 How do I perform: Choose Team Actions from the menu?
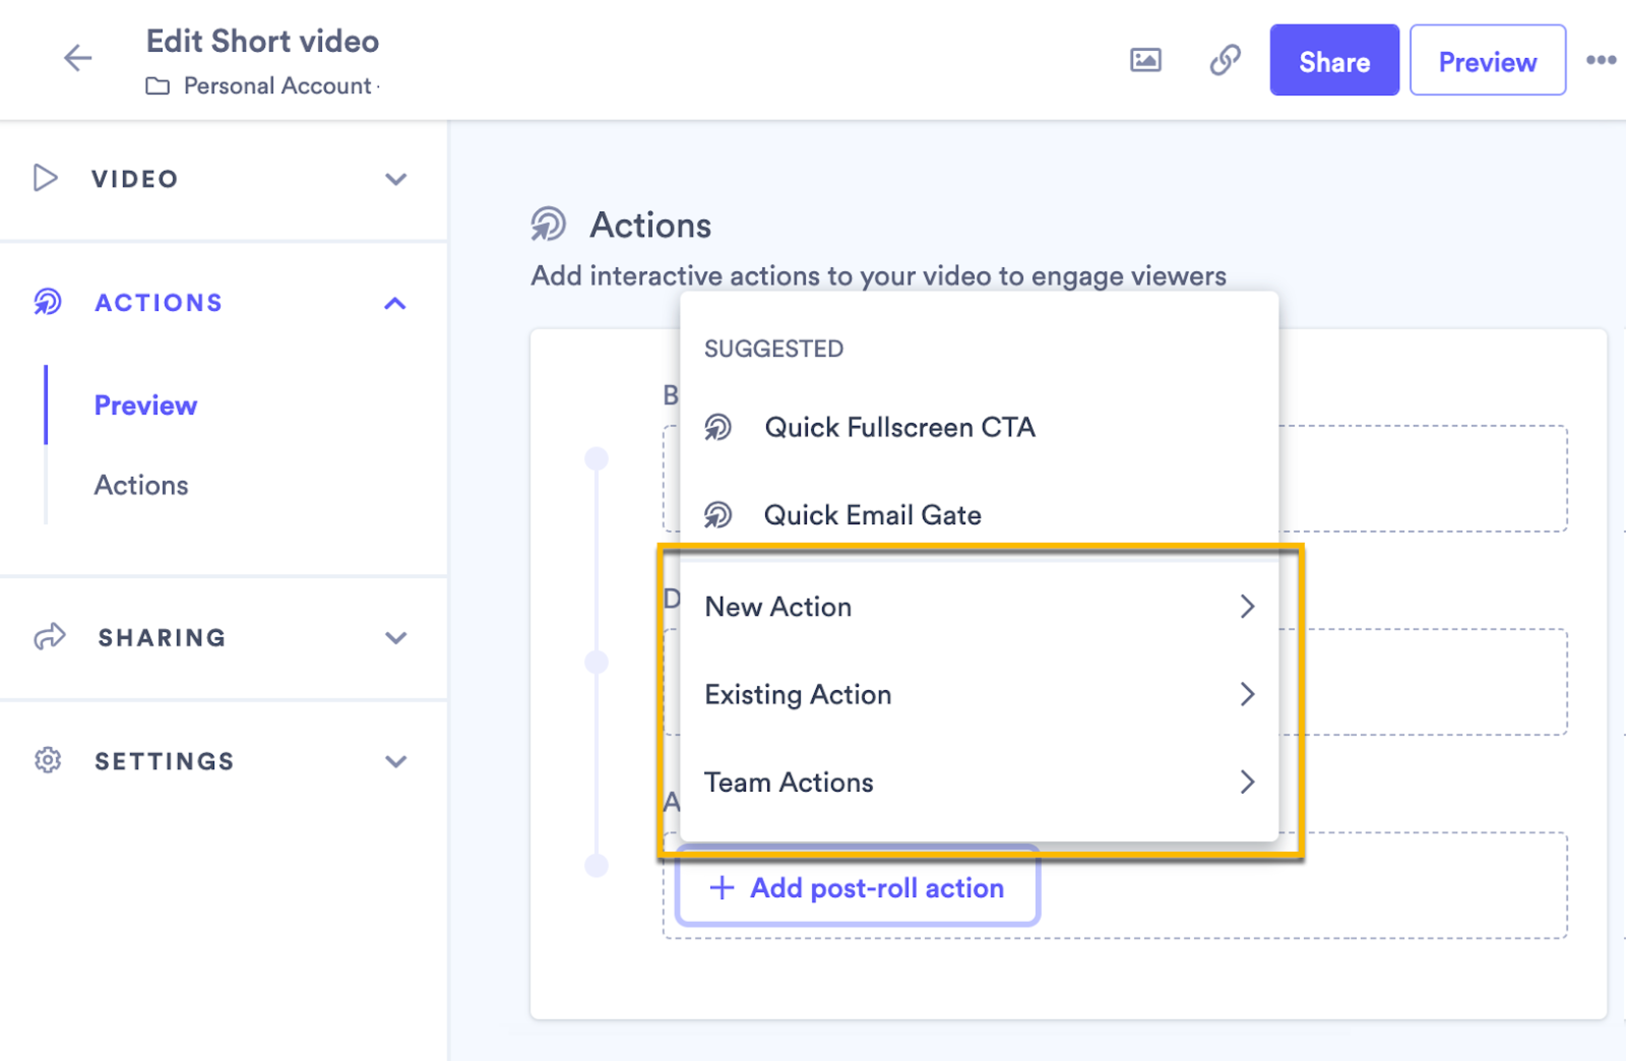979,782
